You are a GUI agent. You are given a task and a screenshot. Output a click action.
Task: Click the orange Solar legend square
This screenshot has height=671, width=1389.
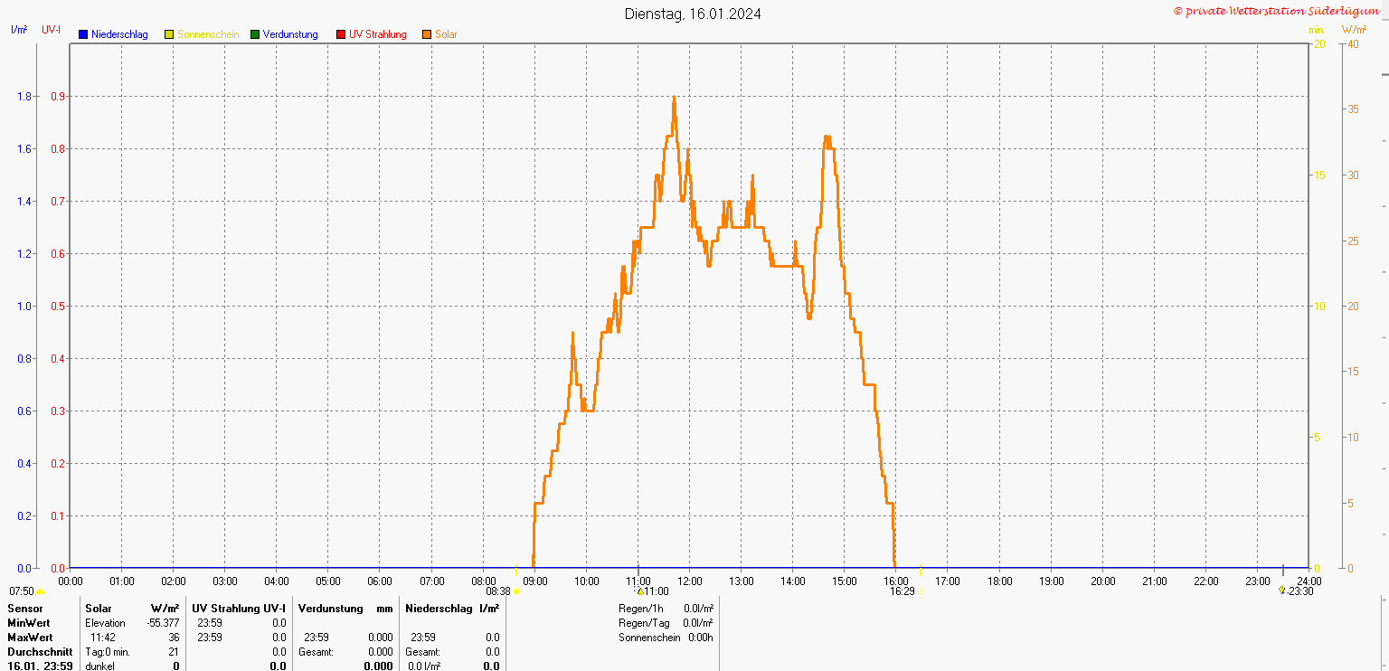[x=427, y=34]
